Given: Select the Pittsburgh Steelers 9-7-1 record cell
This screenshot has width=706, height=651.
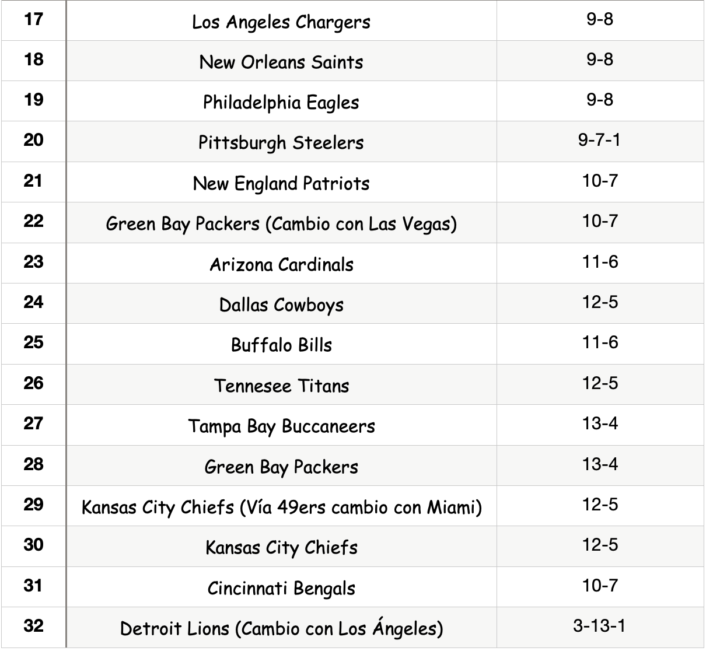Looking at the screenshot, I should (x=600, y=141).
